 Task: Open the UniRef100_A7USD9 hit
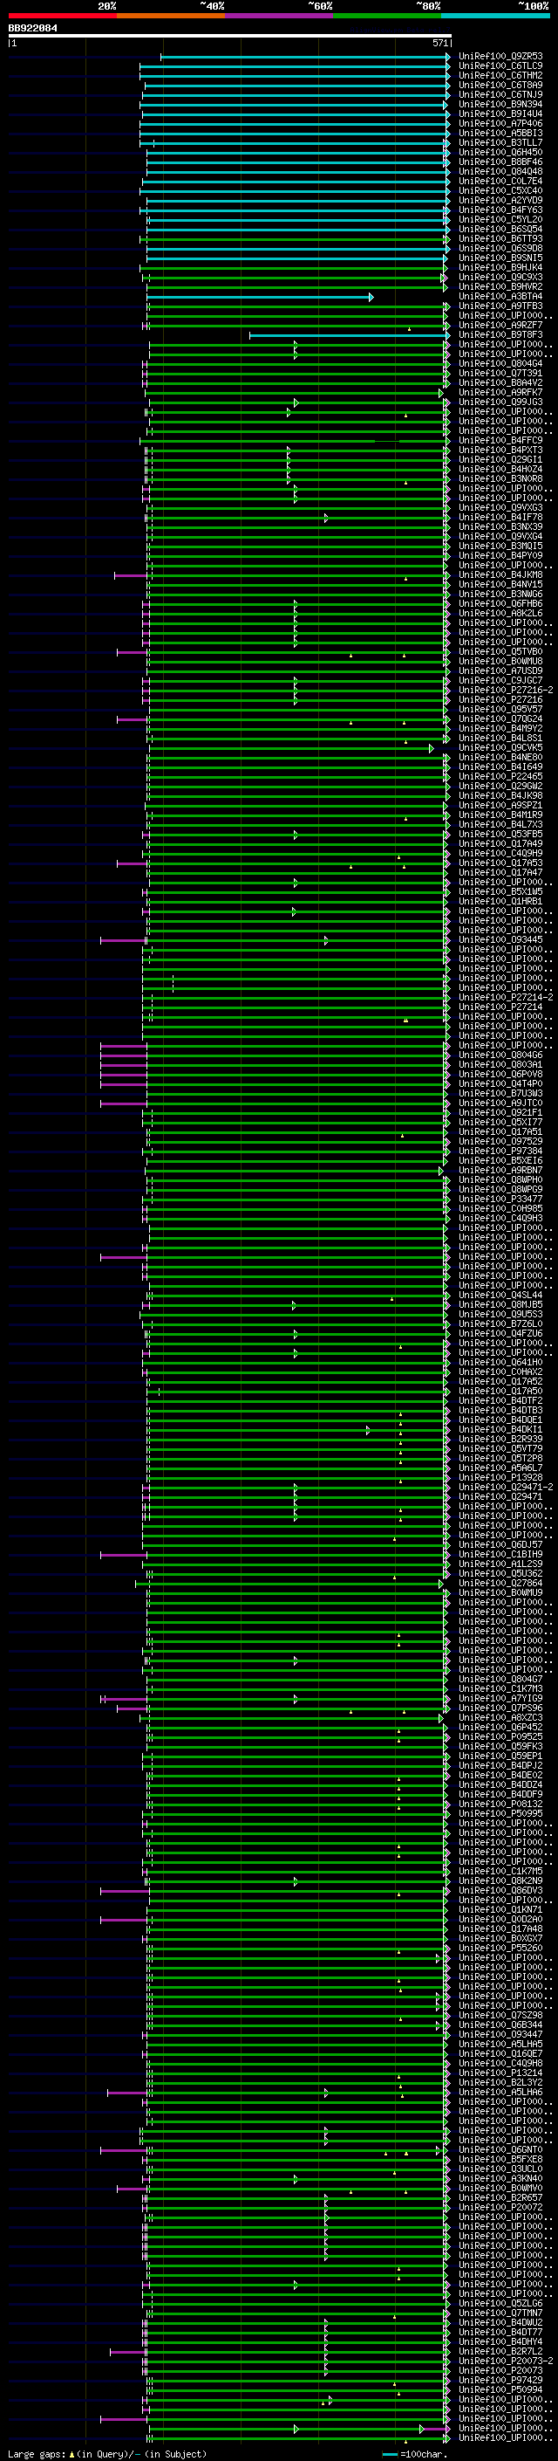pyautogui.click(x=500, y=671)
